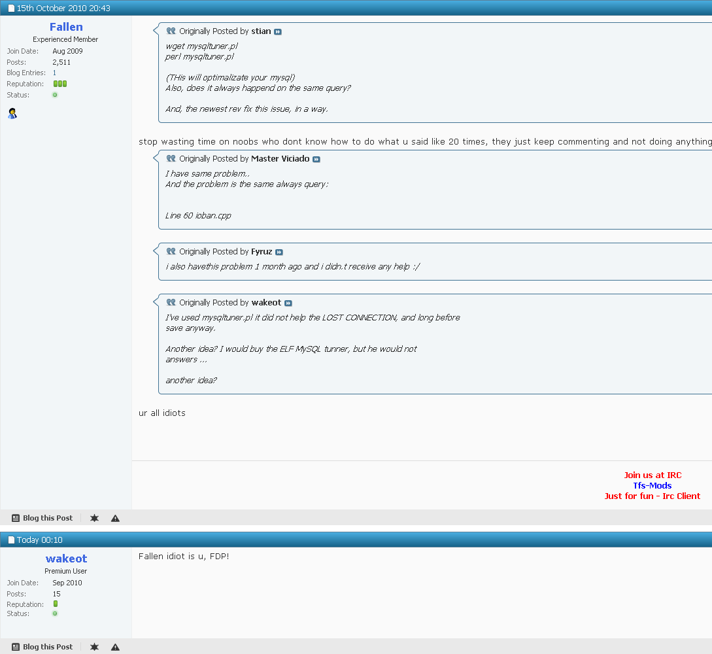Open Fallen's user profile link
Viewport: 712px width, 654px height.
point(66,27)
